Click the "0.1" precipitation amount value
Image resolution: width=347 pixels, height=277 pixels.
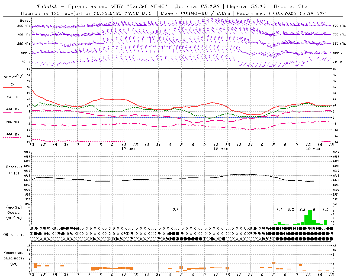click(176, 210)
